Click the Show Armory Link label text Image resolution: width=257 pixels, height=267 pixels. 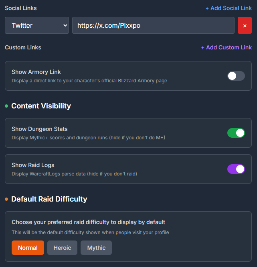click(x=36, y=72)
